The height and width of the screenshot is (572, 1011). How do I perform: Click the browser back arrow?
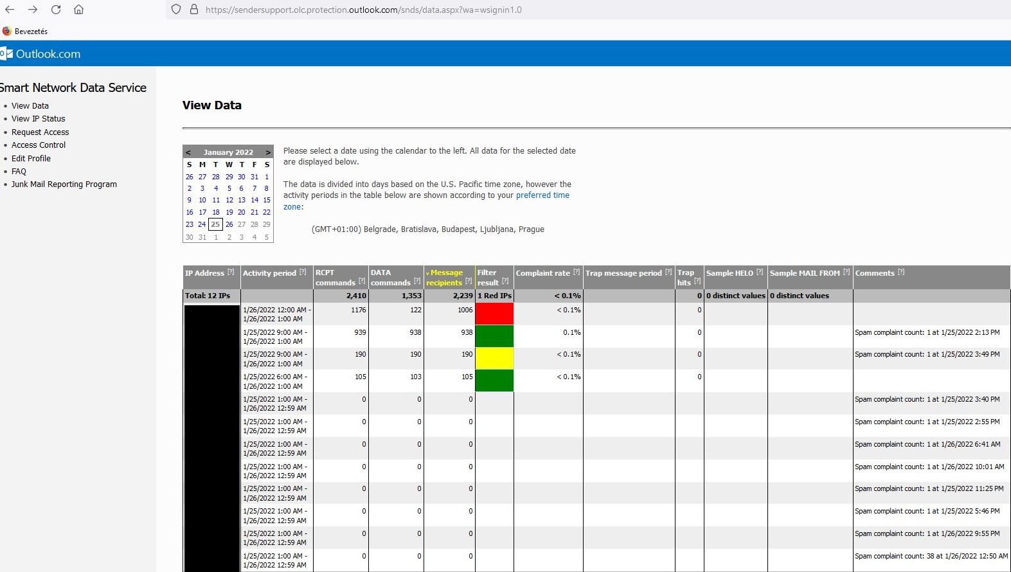(x=10, y=10)
